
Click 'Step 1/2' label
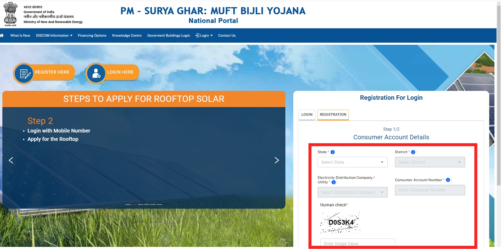391,129
